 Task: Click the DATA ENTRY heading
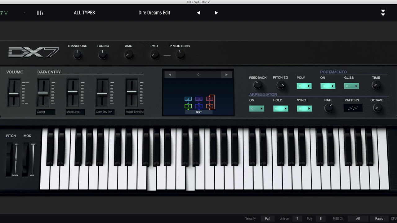49,72
